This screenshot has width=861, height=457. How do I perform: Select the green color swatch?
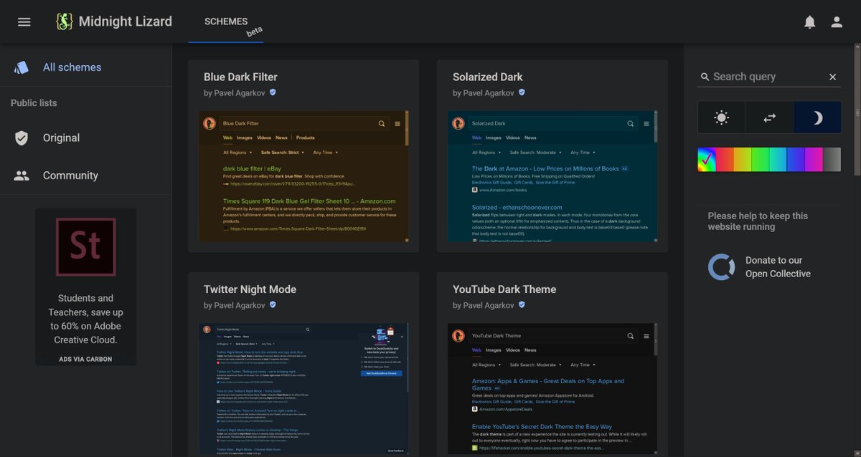click(x=761, y=159)
